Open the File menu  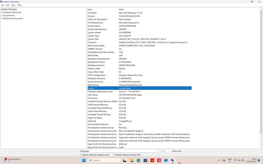click(2, 5)
